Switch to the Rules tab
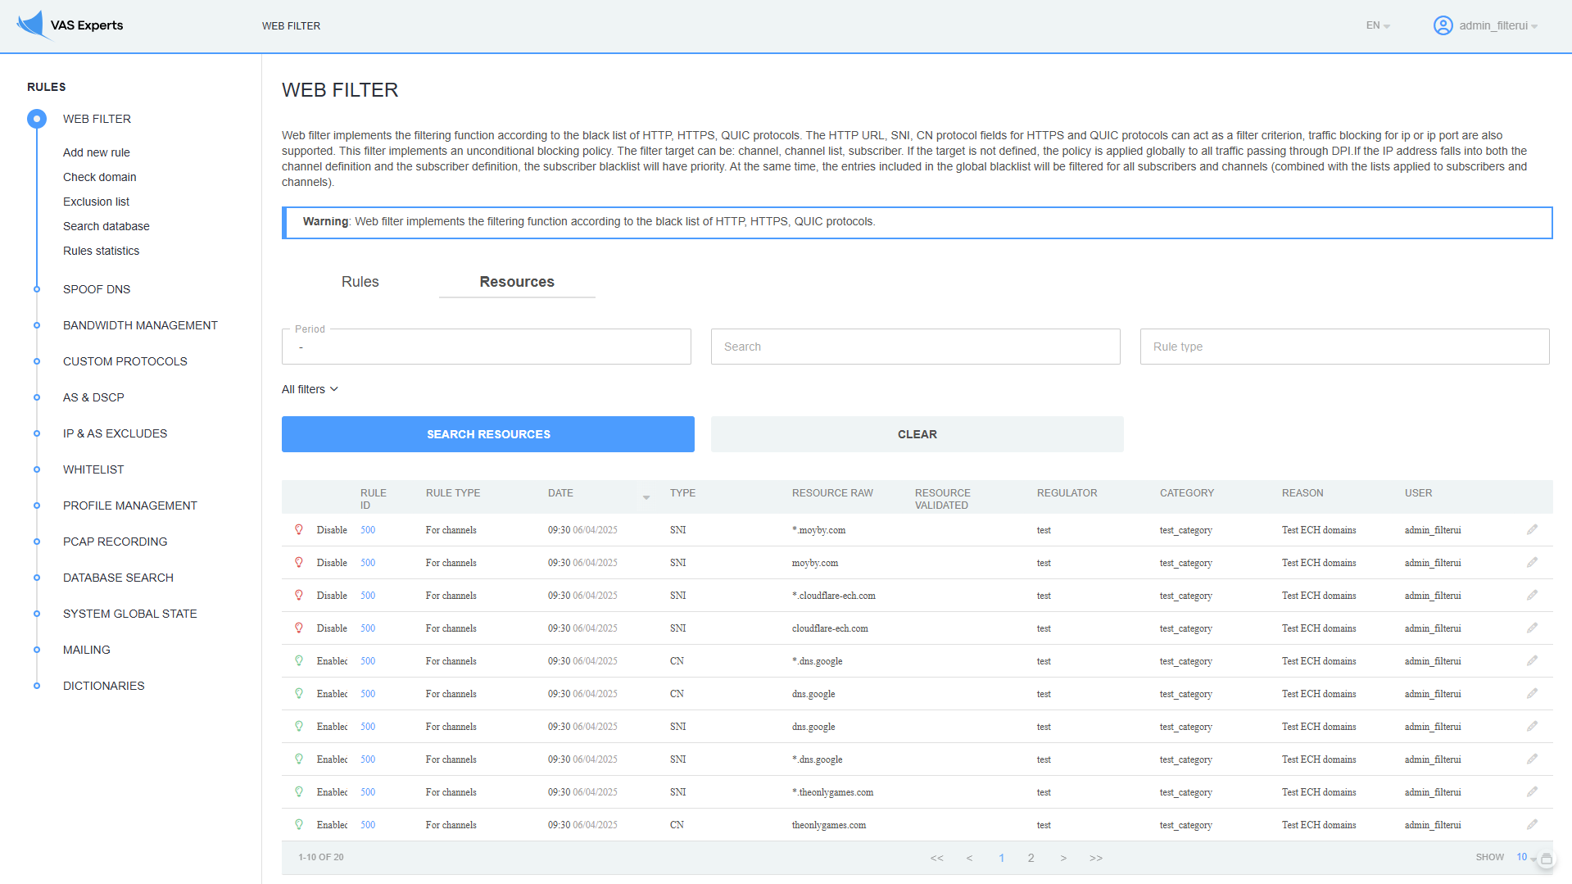 [x=360, y=282]
